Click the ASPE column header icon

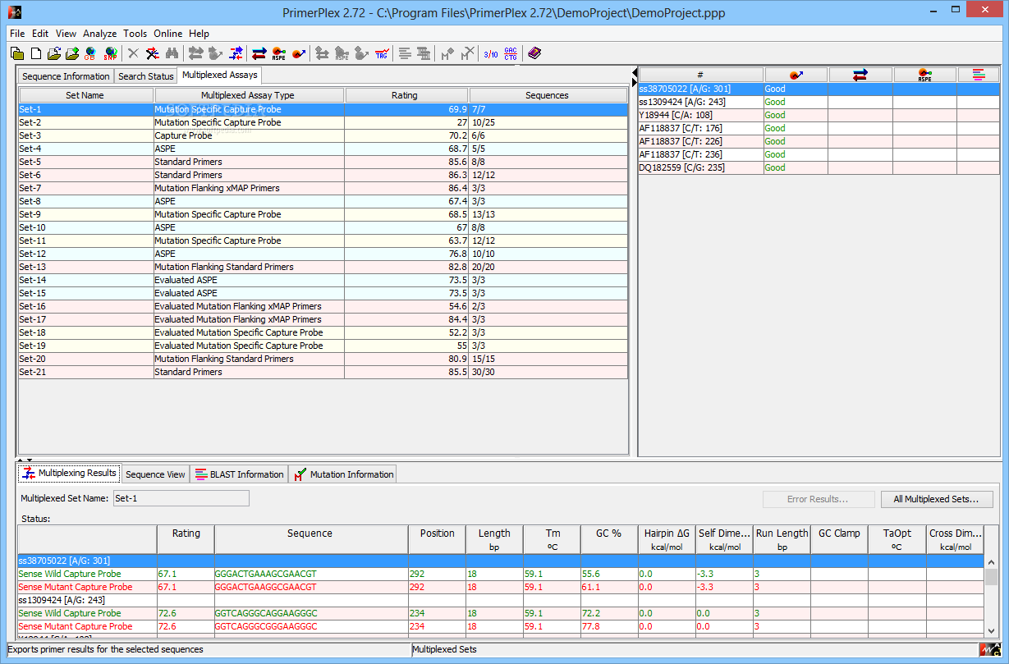[x=924, y=76]
